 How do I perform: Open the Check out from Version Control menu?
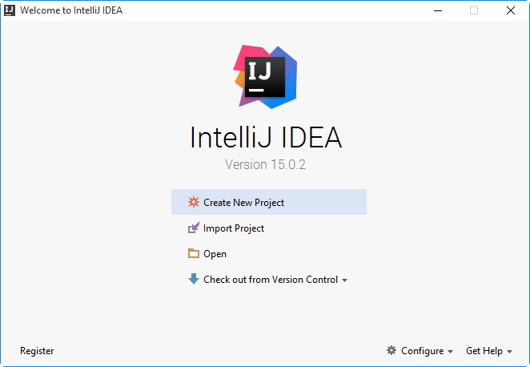[x=271, y=280]
